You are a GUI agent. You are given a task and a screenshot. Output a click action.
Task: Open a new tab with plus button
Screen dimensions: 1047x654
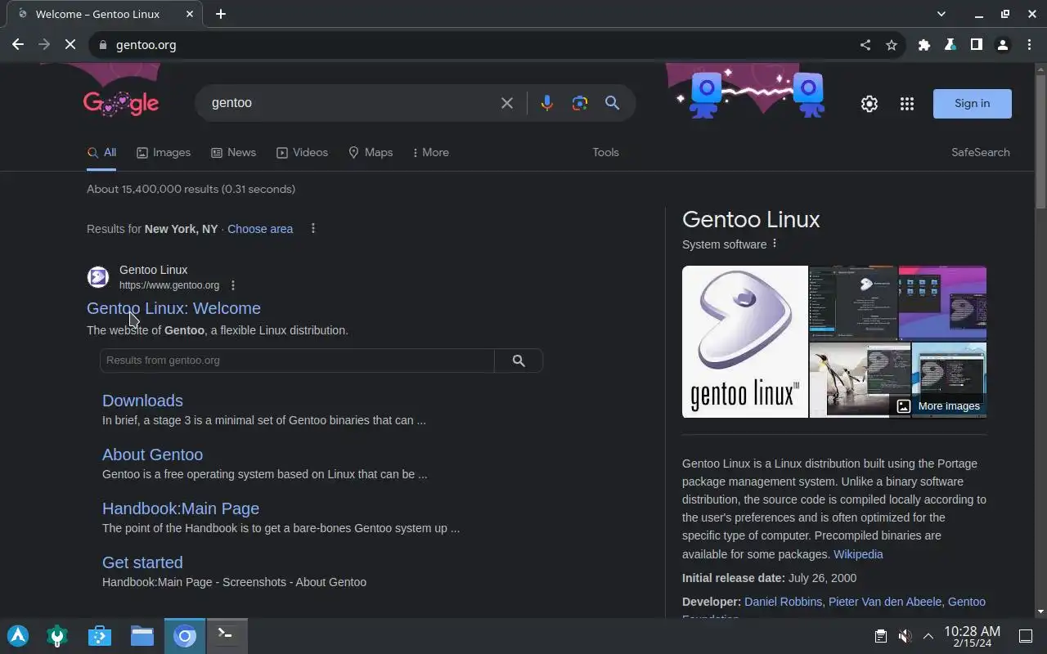(221, 14)
